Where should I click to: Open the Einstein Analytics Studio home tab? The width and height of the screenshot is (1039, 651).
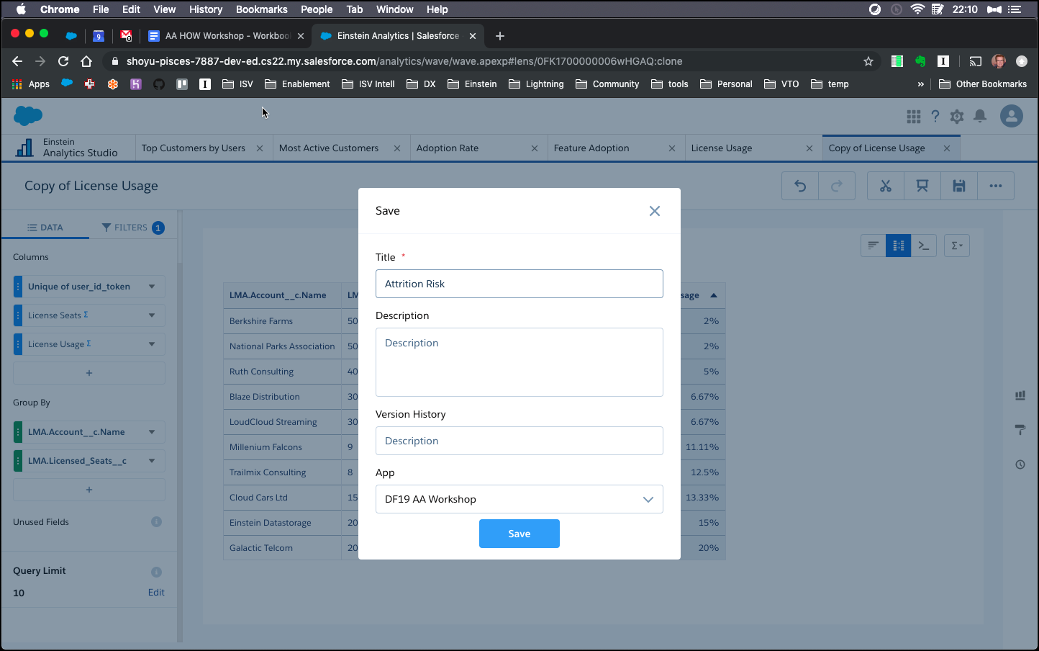68,148
